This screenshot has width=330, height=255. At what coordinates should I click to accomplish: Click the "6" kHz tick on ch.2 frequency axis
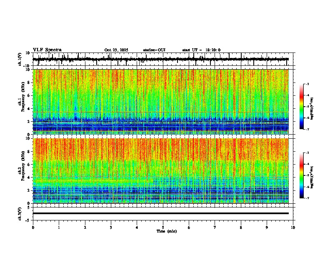point(29,165)
